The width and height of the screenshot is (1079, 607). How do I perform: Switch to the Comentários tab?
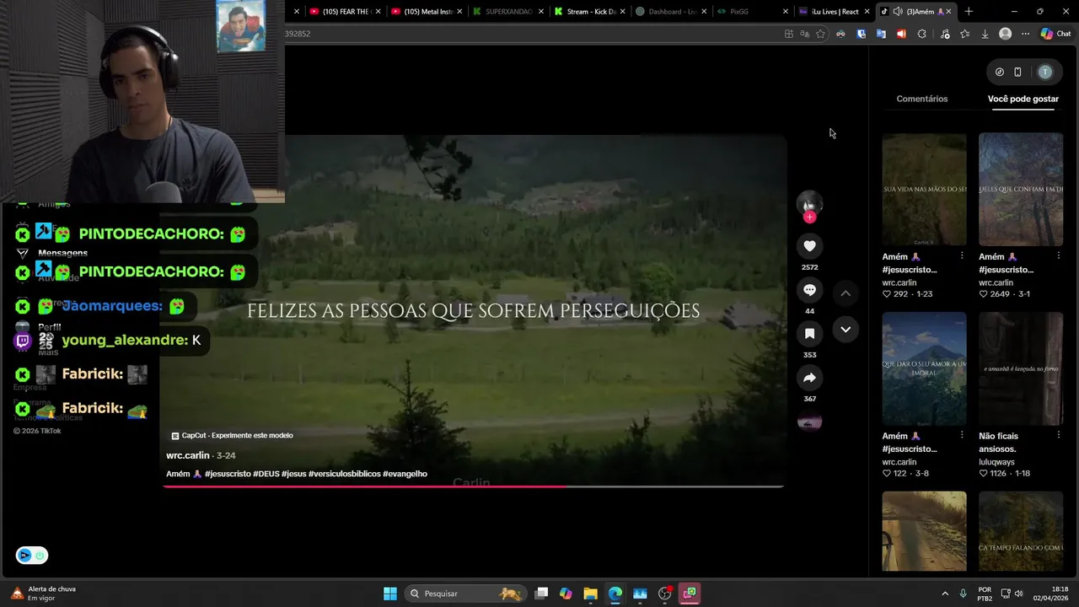point(922,99)
